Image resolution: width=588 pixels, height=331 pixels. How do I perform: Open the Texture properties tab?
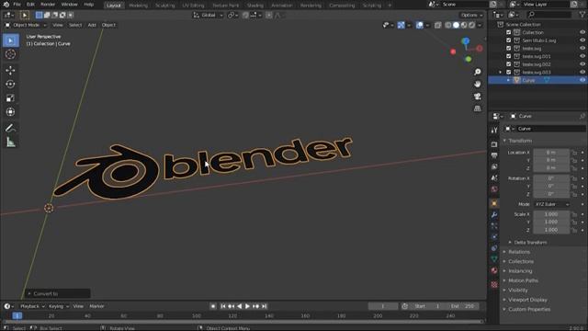pos(494,284)
